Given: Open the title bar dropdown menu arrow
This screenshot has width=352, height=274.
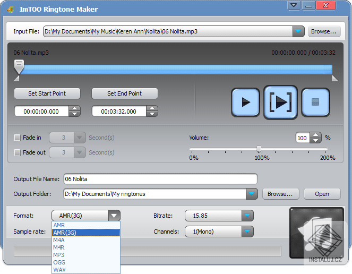Looking at the screenshot, I should (294, 5).
